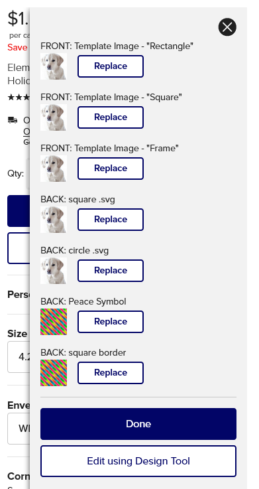This screenshot has height=489, width=259.
Task: Replace the BACK square .svg image
Action: click(111, 220)
